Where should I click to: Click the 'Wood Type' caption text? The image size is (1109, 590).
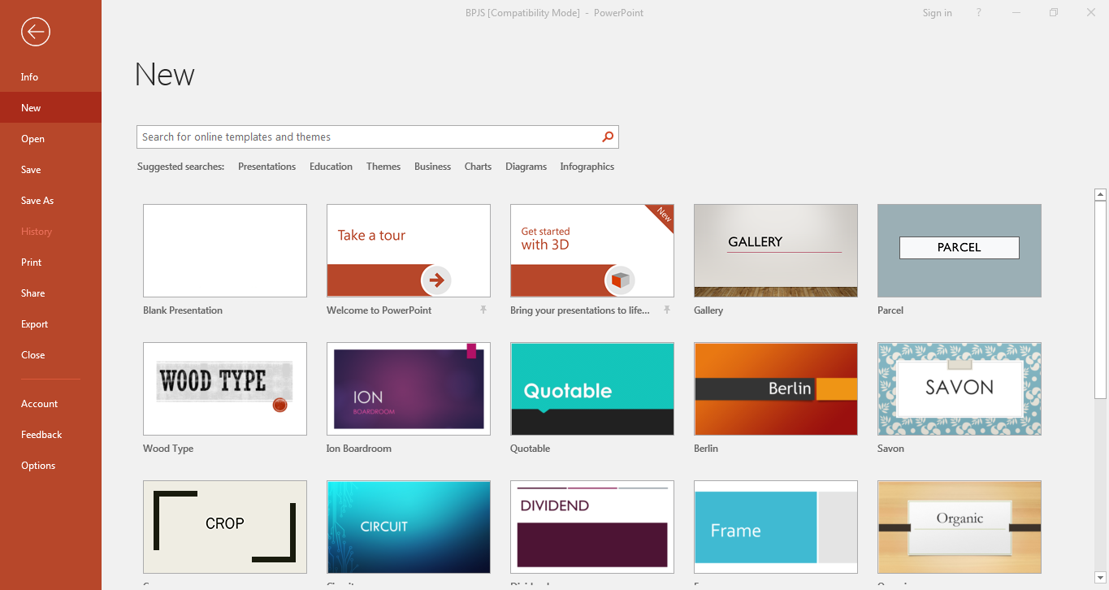[168, 449]
